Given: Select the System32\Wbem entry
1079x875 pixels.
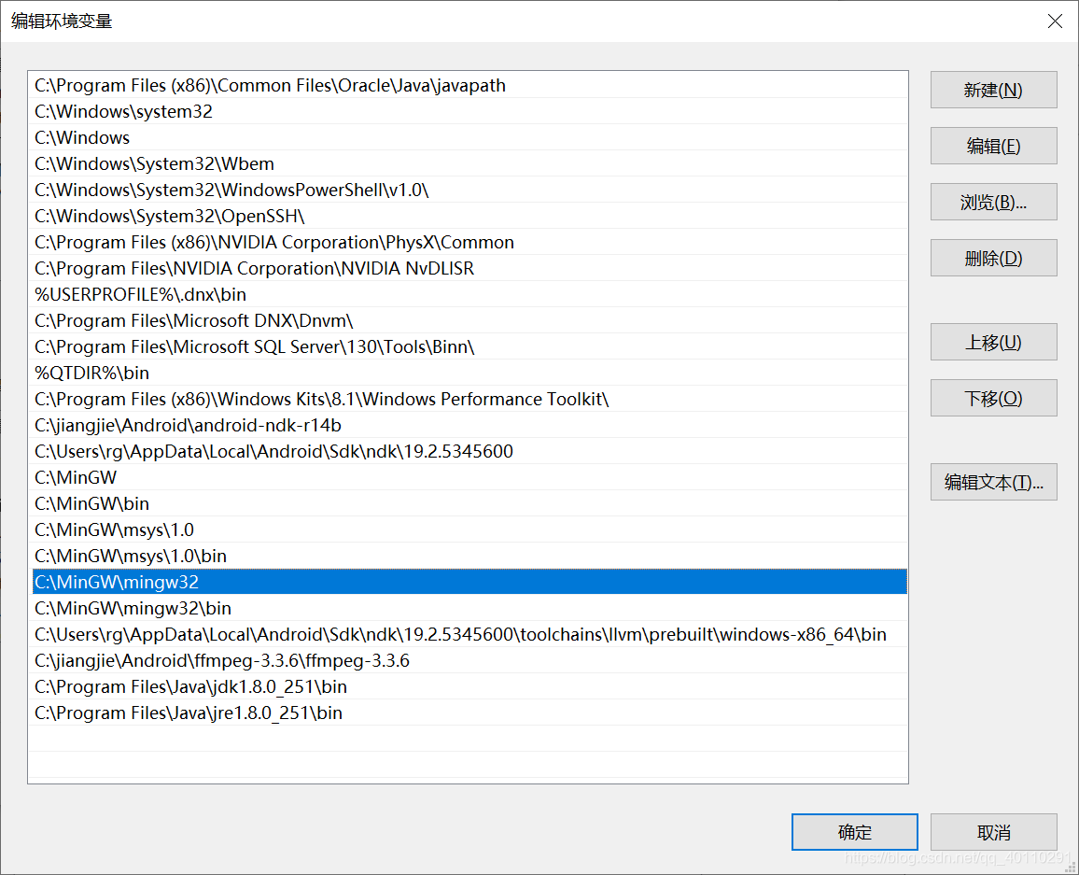Looking at the screenshot, I should 469,163.
